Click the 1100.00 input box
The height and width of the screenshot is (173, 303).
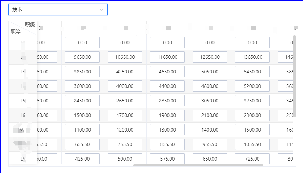coord(82,130)
